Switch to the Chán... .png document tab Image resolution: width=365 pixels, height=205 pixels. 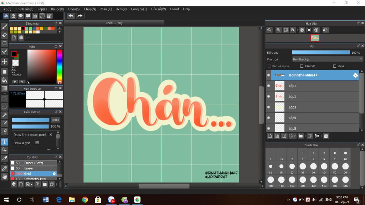click(114, 23)
